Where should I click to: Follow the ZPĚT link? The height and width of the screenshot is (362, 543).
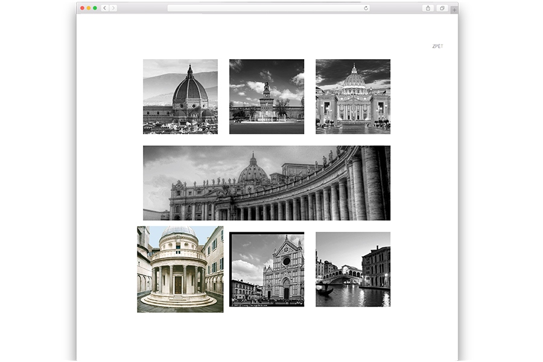pyautogui.click(x=437, y=46)
